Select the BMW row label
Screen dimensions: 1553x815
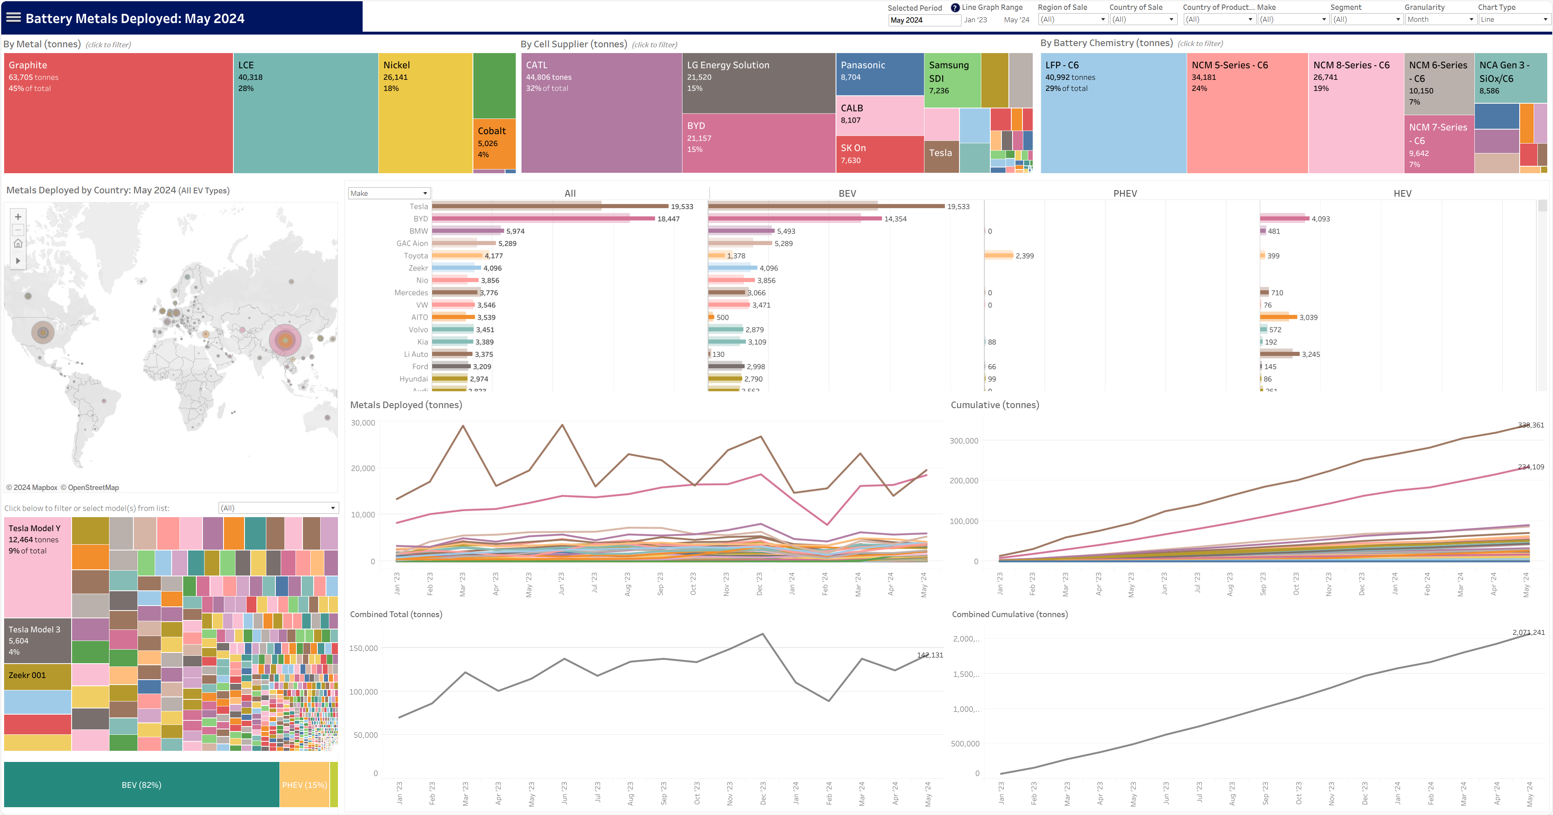pyautogui.click(x=418, y=231)
